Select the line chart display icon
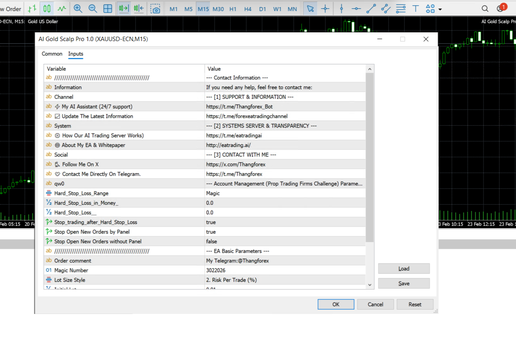Viewport: 516px width, 342px height. (x=62, y=8)
